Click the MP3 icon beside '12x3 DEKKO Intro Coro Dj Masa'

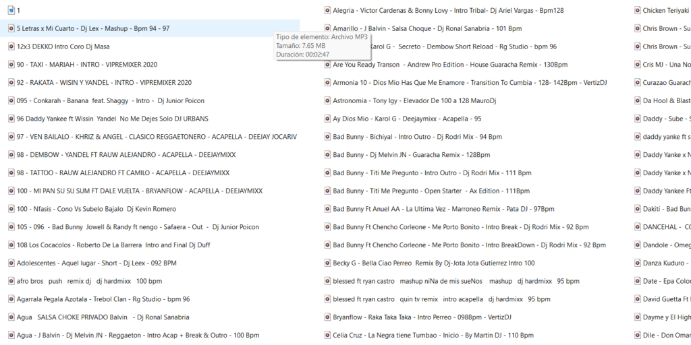11,46
